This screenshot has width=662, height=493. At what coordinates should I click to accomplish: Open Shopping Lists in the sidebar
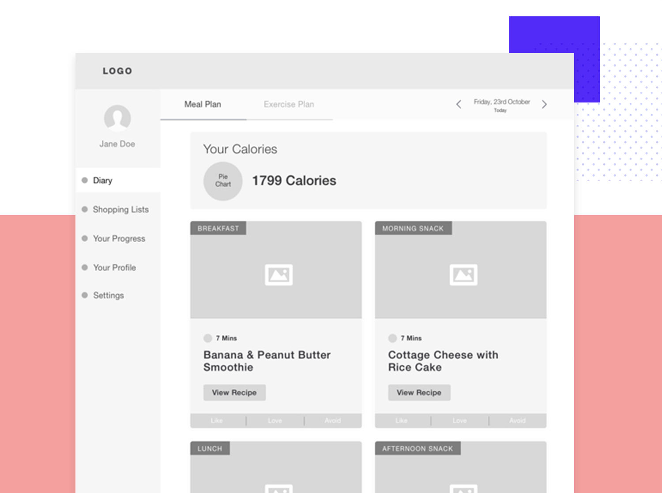click(118, 209)
